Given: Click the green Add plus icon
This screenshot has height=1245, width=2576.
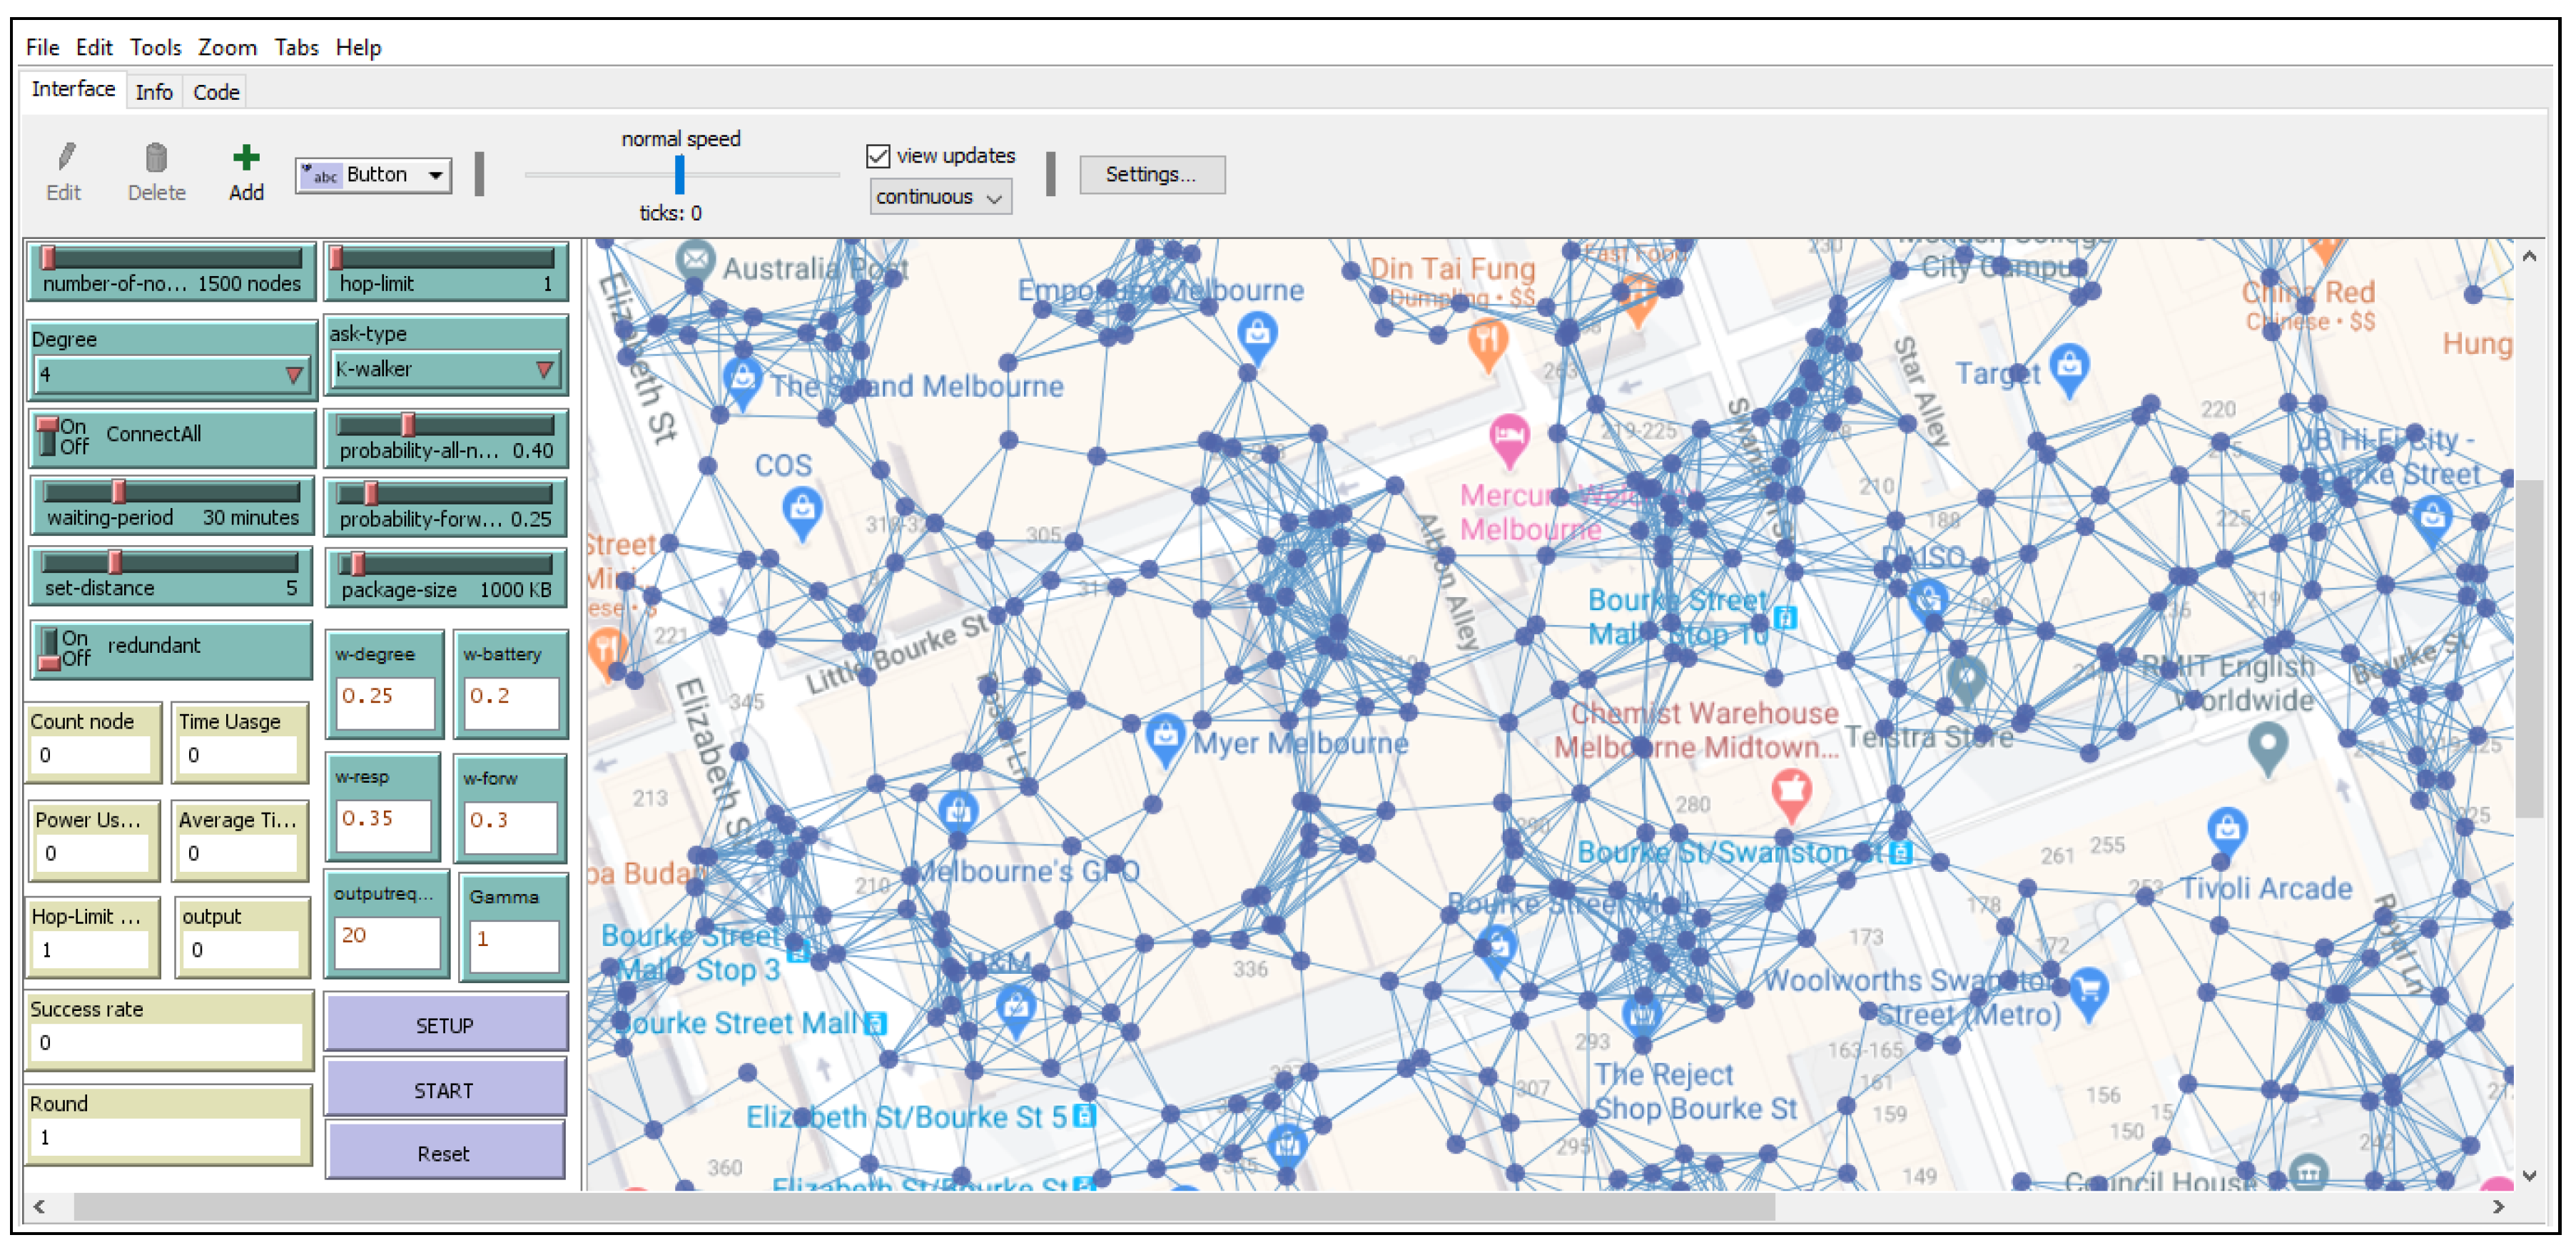Looking at the screenshot, I should coord(246,158).
